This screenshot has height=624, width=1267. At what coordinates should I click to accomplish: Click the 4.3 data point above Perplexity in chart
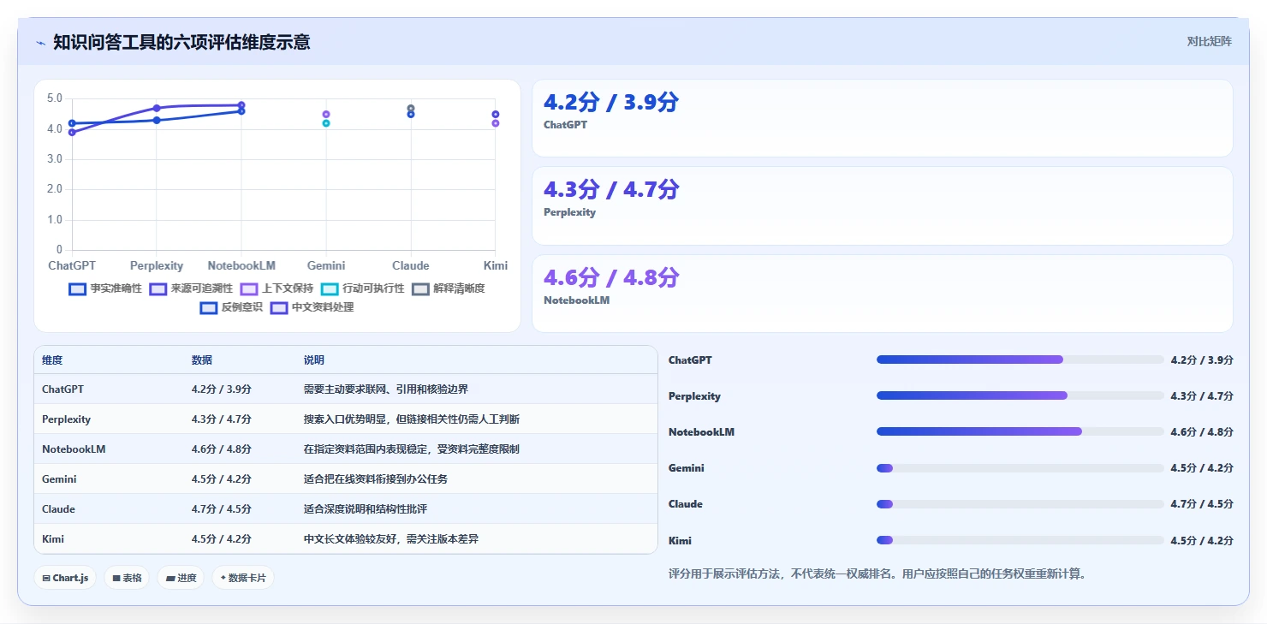point(157,120)
